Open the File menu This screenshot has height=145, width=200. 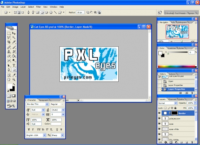(x=3, y=7)
